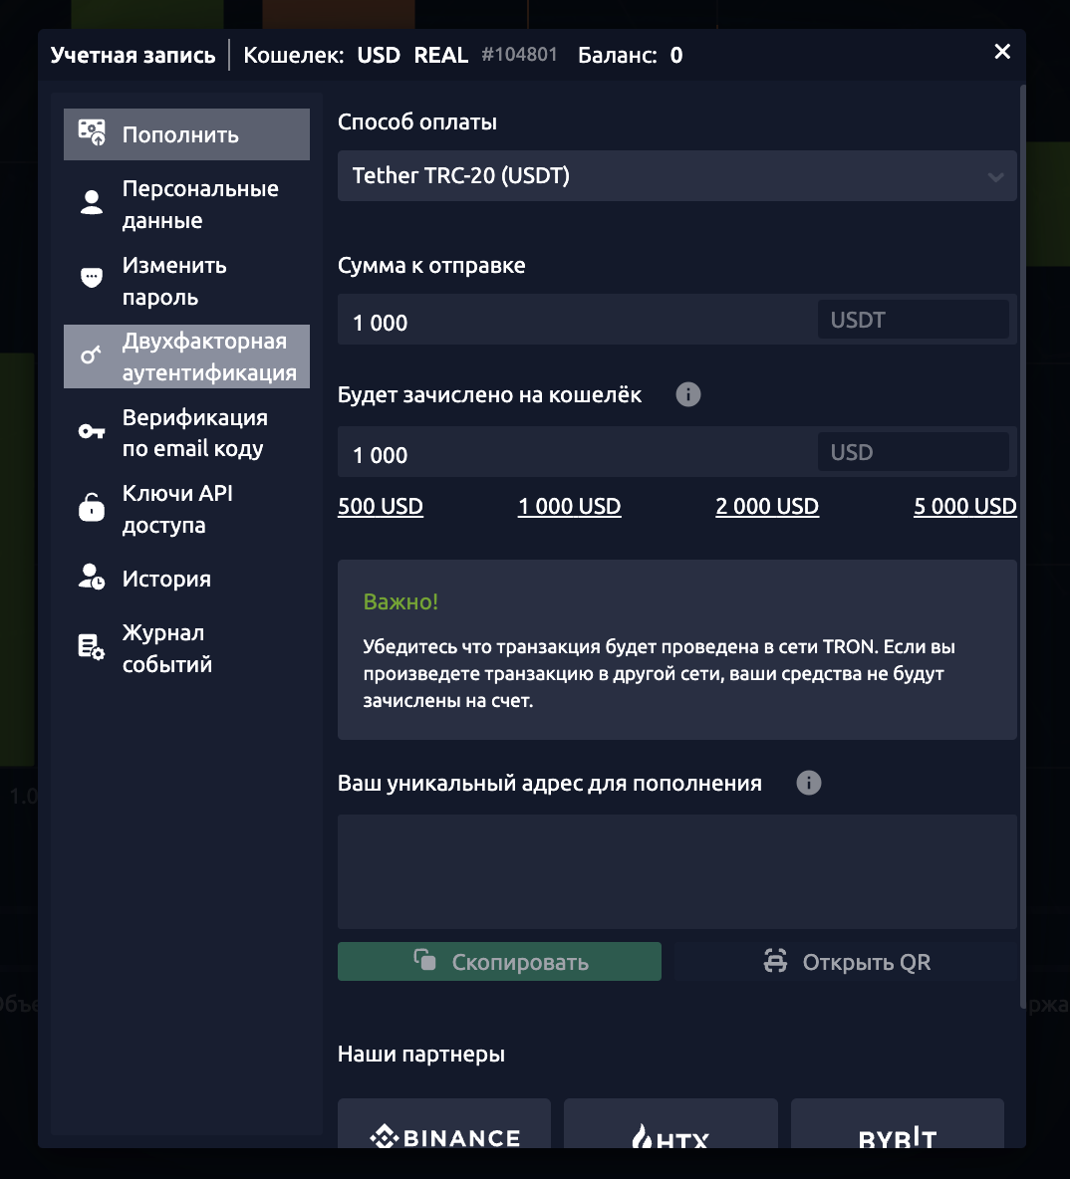
Task: Click the Журнал событий log icon
Action: coord(91,646)
